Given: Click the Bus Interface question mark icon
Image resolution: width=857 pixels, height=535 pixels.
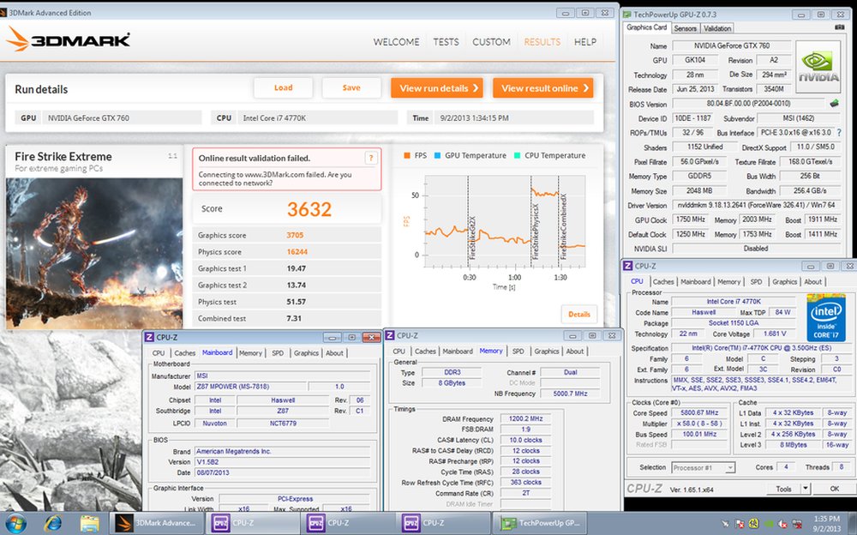Looking at the screenshot, I should [x=839, y=132].
